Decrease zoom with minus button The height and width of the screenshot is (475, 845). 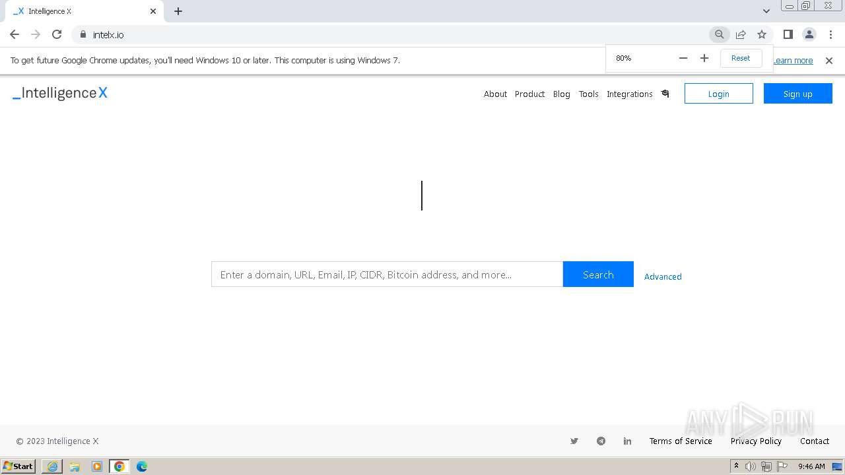pyautogui.click(x=683, y=58)
